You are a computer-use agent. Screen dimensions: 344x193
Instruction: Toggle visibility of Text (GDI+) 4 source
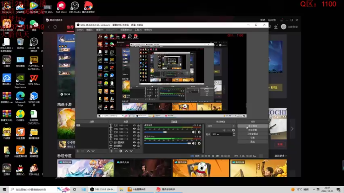pos(134,132)
